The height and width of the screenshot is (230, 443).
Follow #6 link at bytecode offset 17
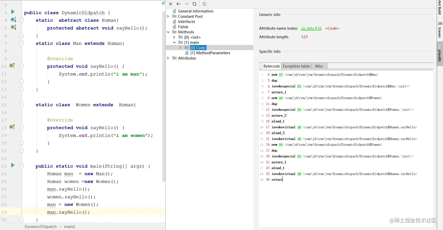click(299, 127)
